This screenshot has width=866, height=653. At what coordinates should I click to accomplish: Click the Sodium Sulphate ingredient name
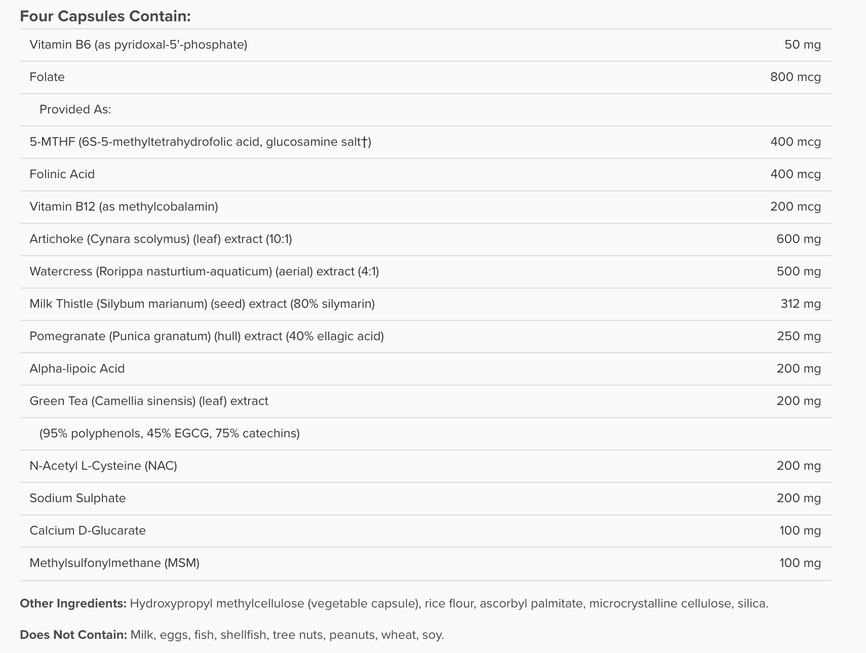pos(77,498)
